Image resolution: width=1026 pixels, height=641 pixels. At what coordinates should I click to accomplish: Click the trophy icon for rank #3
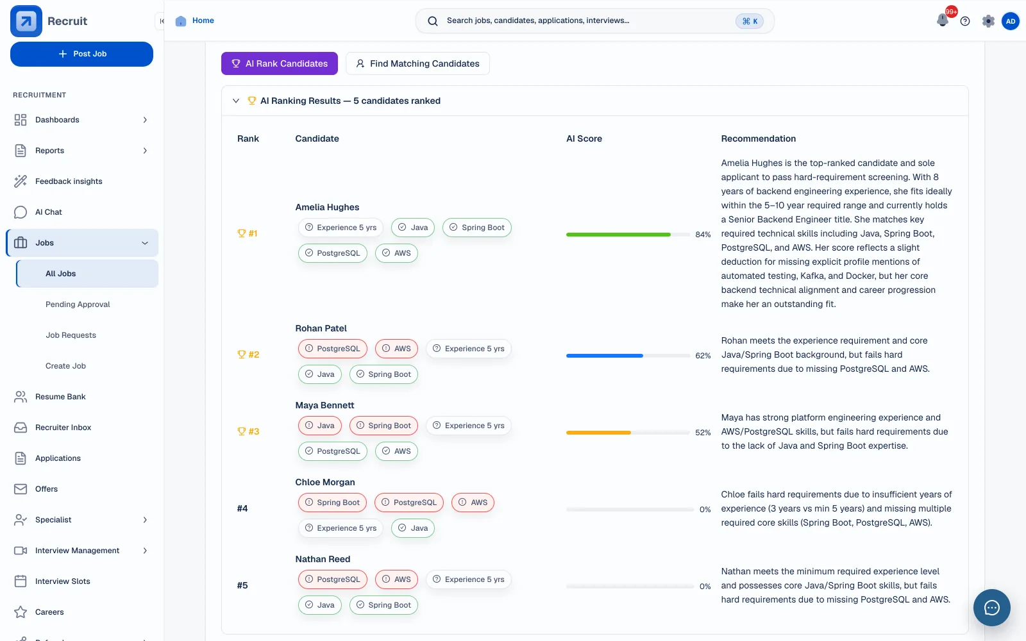tap(242, 431)
